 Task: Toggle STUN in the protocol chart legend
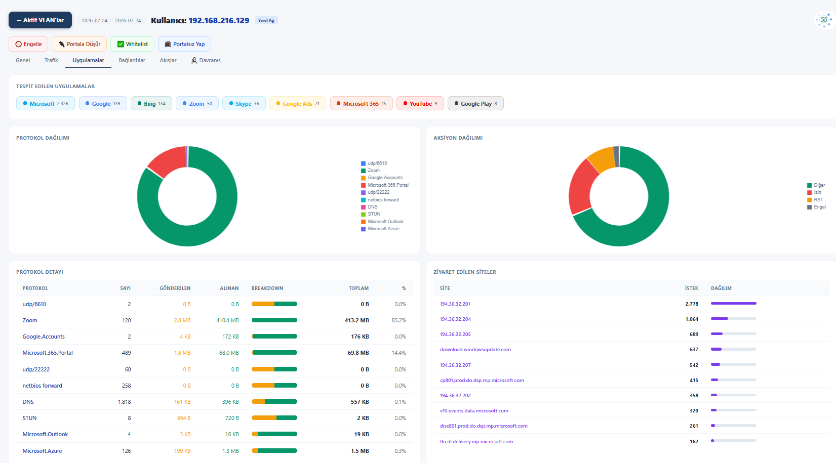click(x=371, y=214)
